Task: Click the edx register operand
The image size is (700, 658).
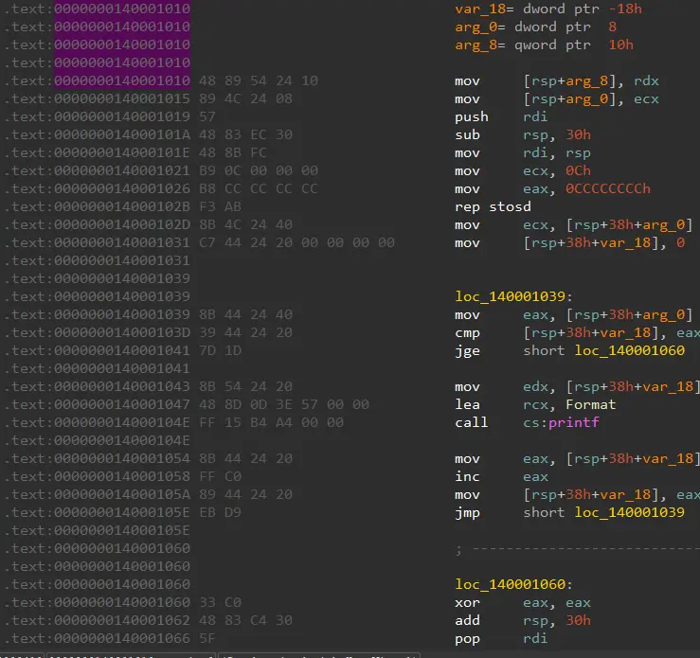Action: coord(535,387)
